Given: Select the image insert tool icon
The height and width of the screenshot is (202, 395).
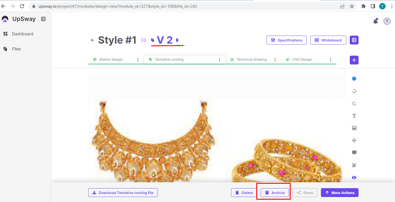Looking at the screenshot, I should (354, 128).
